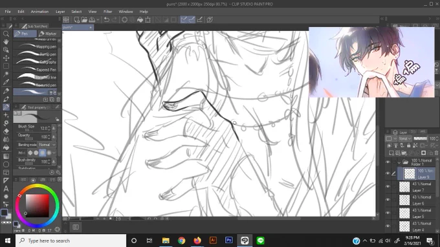
Task: Select the rectangular Selection area tool
Action: (x=6, y=66)
